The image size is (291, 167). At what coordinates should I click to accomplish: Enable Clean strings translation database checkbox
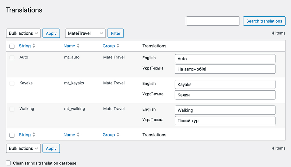pos(8,163)
